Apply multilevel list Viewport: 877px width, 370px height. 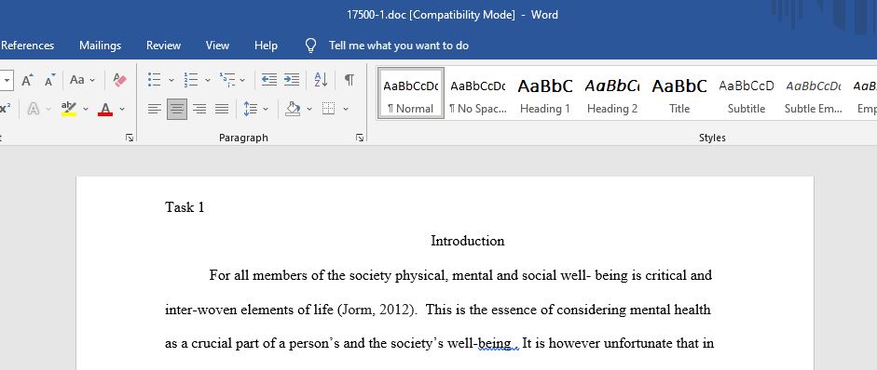coord(227,80)
